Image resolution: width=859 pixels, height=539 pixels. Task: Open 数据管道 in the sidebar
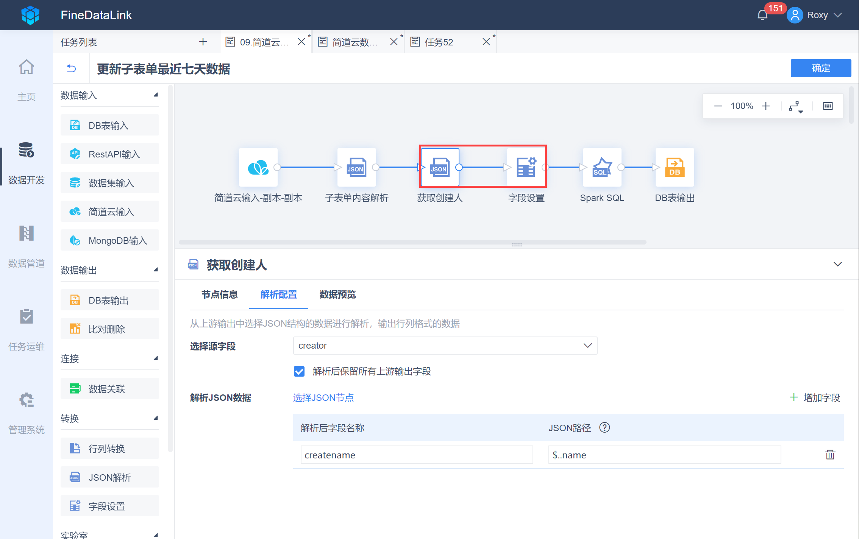pyautogui.click(x=26, y=246)
